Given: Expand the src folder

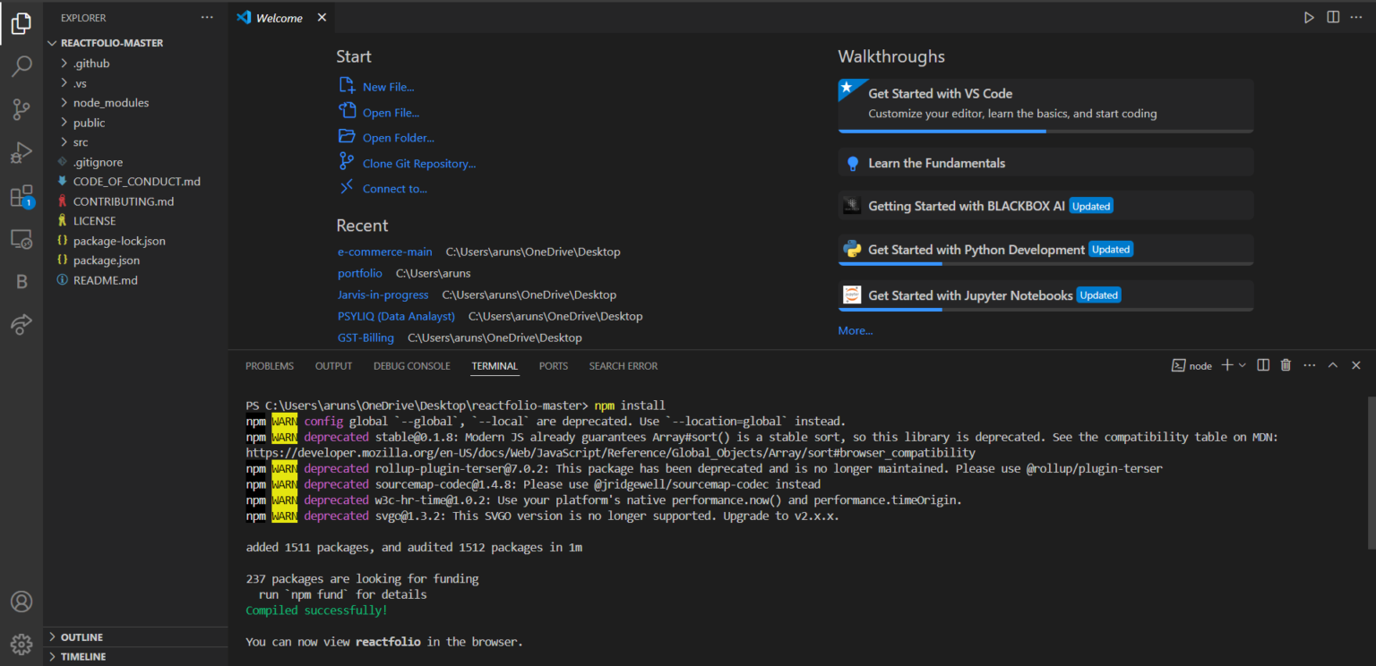Looking at the screenshot, I should point(81,141).
